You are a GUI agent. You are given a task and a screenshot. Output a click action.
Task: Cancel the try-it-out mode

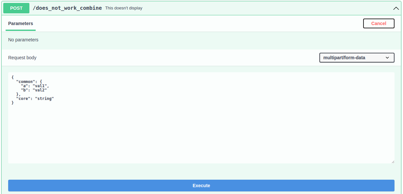tap(379, 23)
